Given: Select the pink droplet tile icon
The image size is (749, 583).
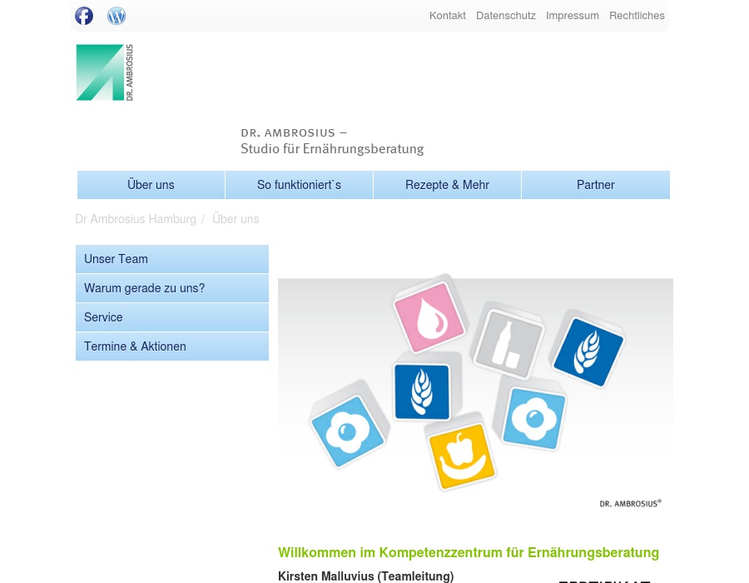Looking at the screenshot, I should (430, 316).
